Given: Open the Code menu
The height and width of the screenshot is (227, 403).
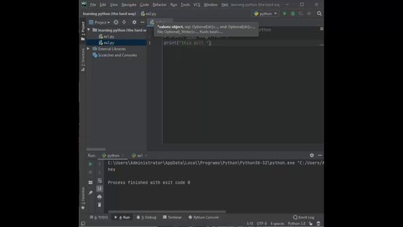Looking at the screenshot, I should coord(144,4).
